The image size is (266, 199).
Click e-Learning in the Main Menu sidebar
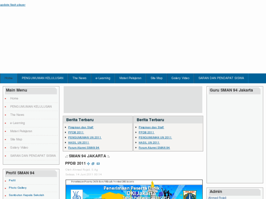18,123
